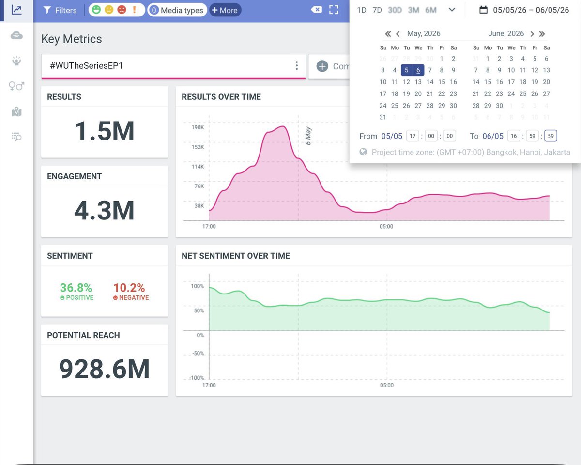Screen dimensions: 581x465
Task: Toggle the neutral yellow face sentiment filter
Action: [109, 10]
